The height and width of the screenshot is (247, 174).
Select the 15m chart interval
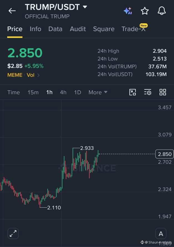click(x=33, y=92)
